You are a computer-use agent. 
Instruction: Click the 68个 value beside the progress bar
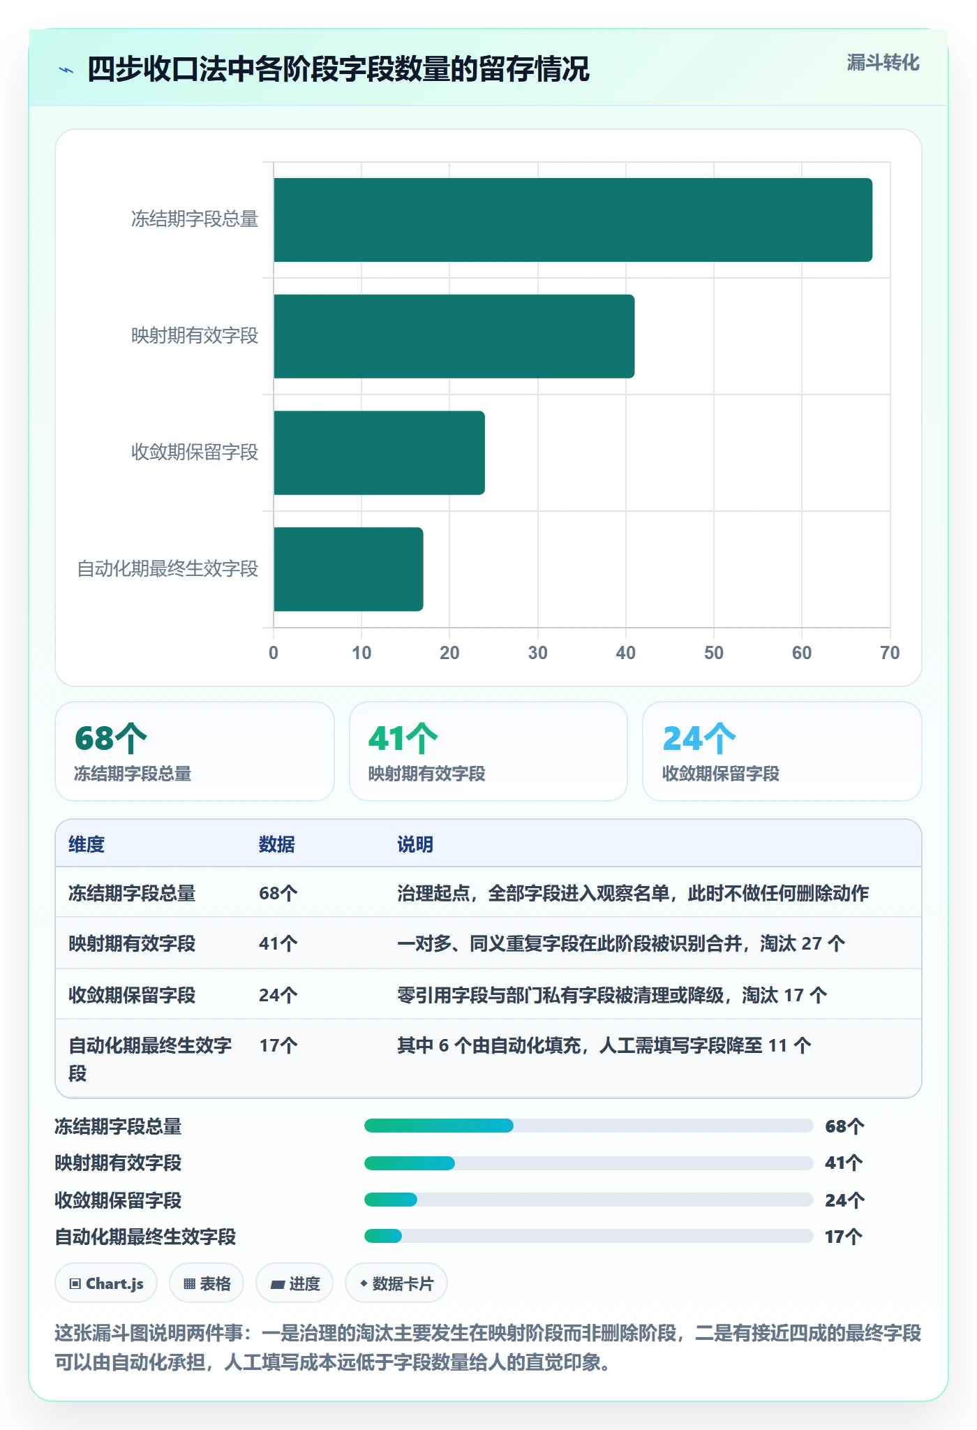coord(844,1126)
